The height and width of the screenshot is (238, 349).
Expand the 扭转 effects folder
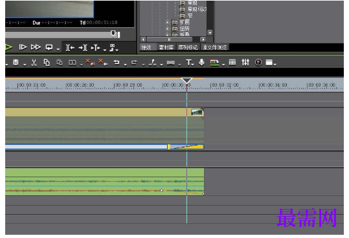(x=167, y=28)
